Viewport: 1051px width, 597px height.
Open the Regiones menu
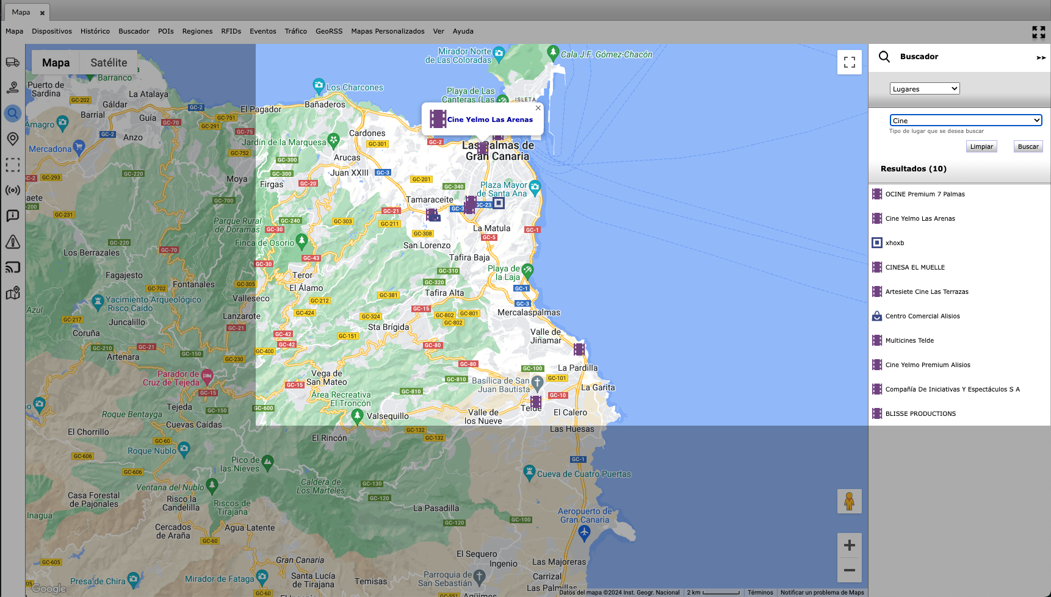coord(197,31)
